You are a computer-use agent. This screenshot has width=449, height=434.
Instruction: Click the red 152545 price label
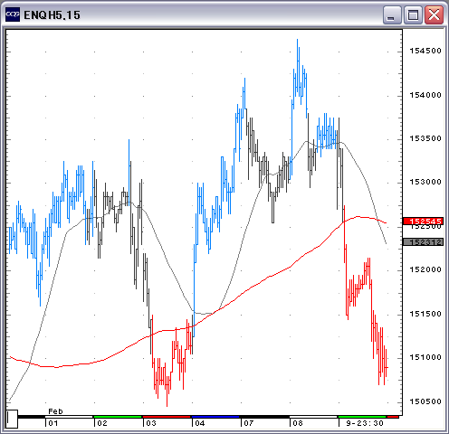(x=423, y=222)
